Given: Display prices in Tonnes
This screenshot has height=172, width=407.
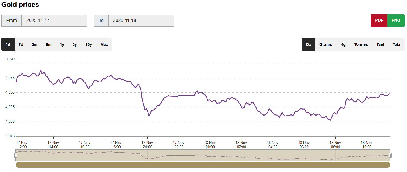Looking at the screenshot, I should tap(361, 45).
